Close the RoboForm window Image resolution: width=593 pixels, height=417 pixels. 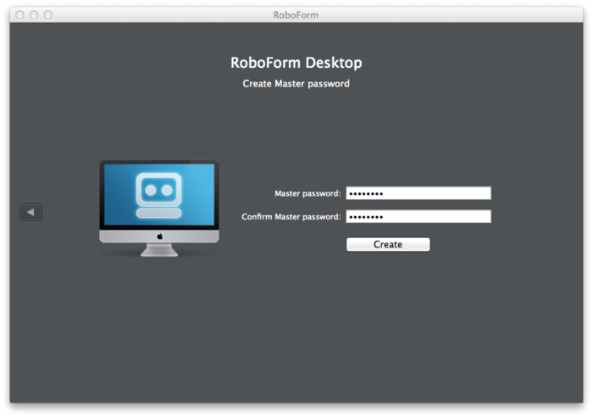(20, 14)
